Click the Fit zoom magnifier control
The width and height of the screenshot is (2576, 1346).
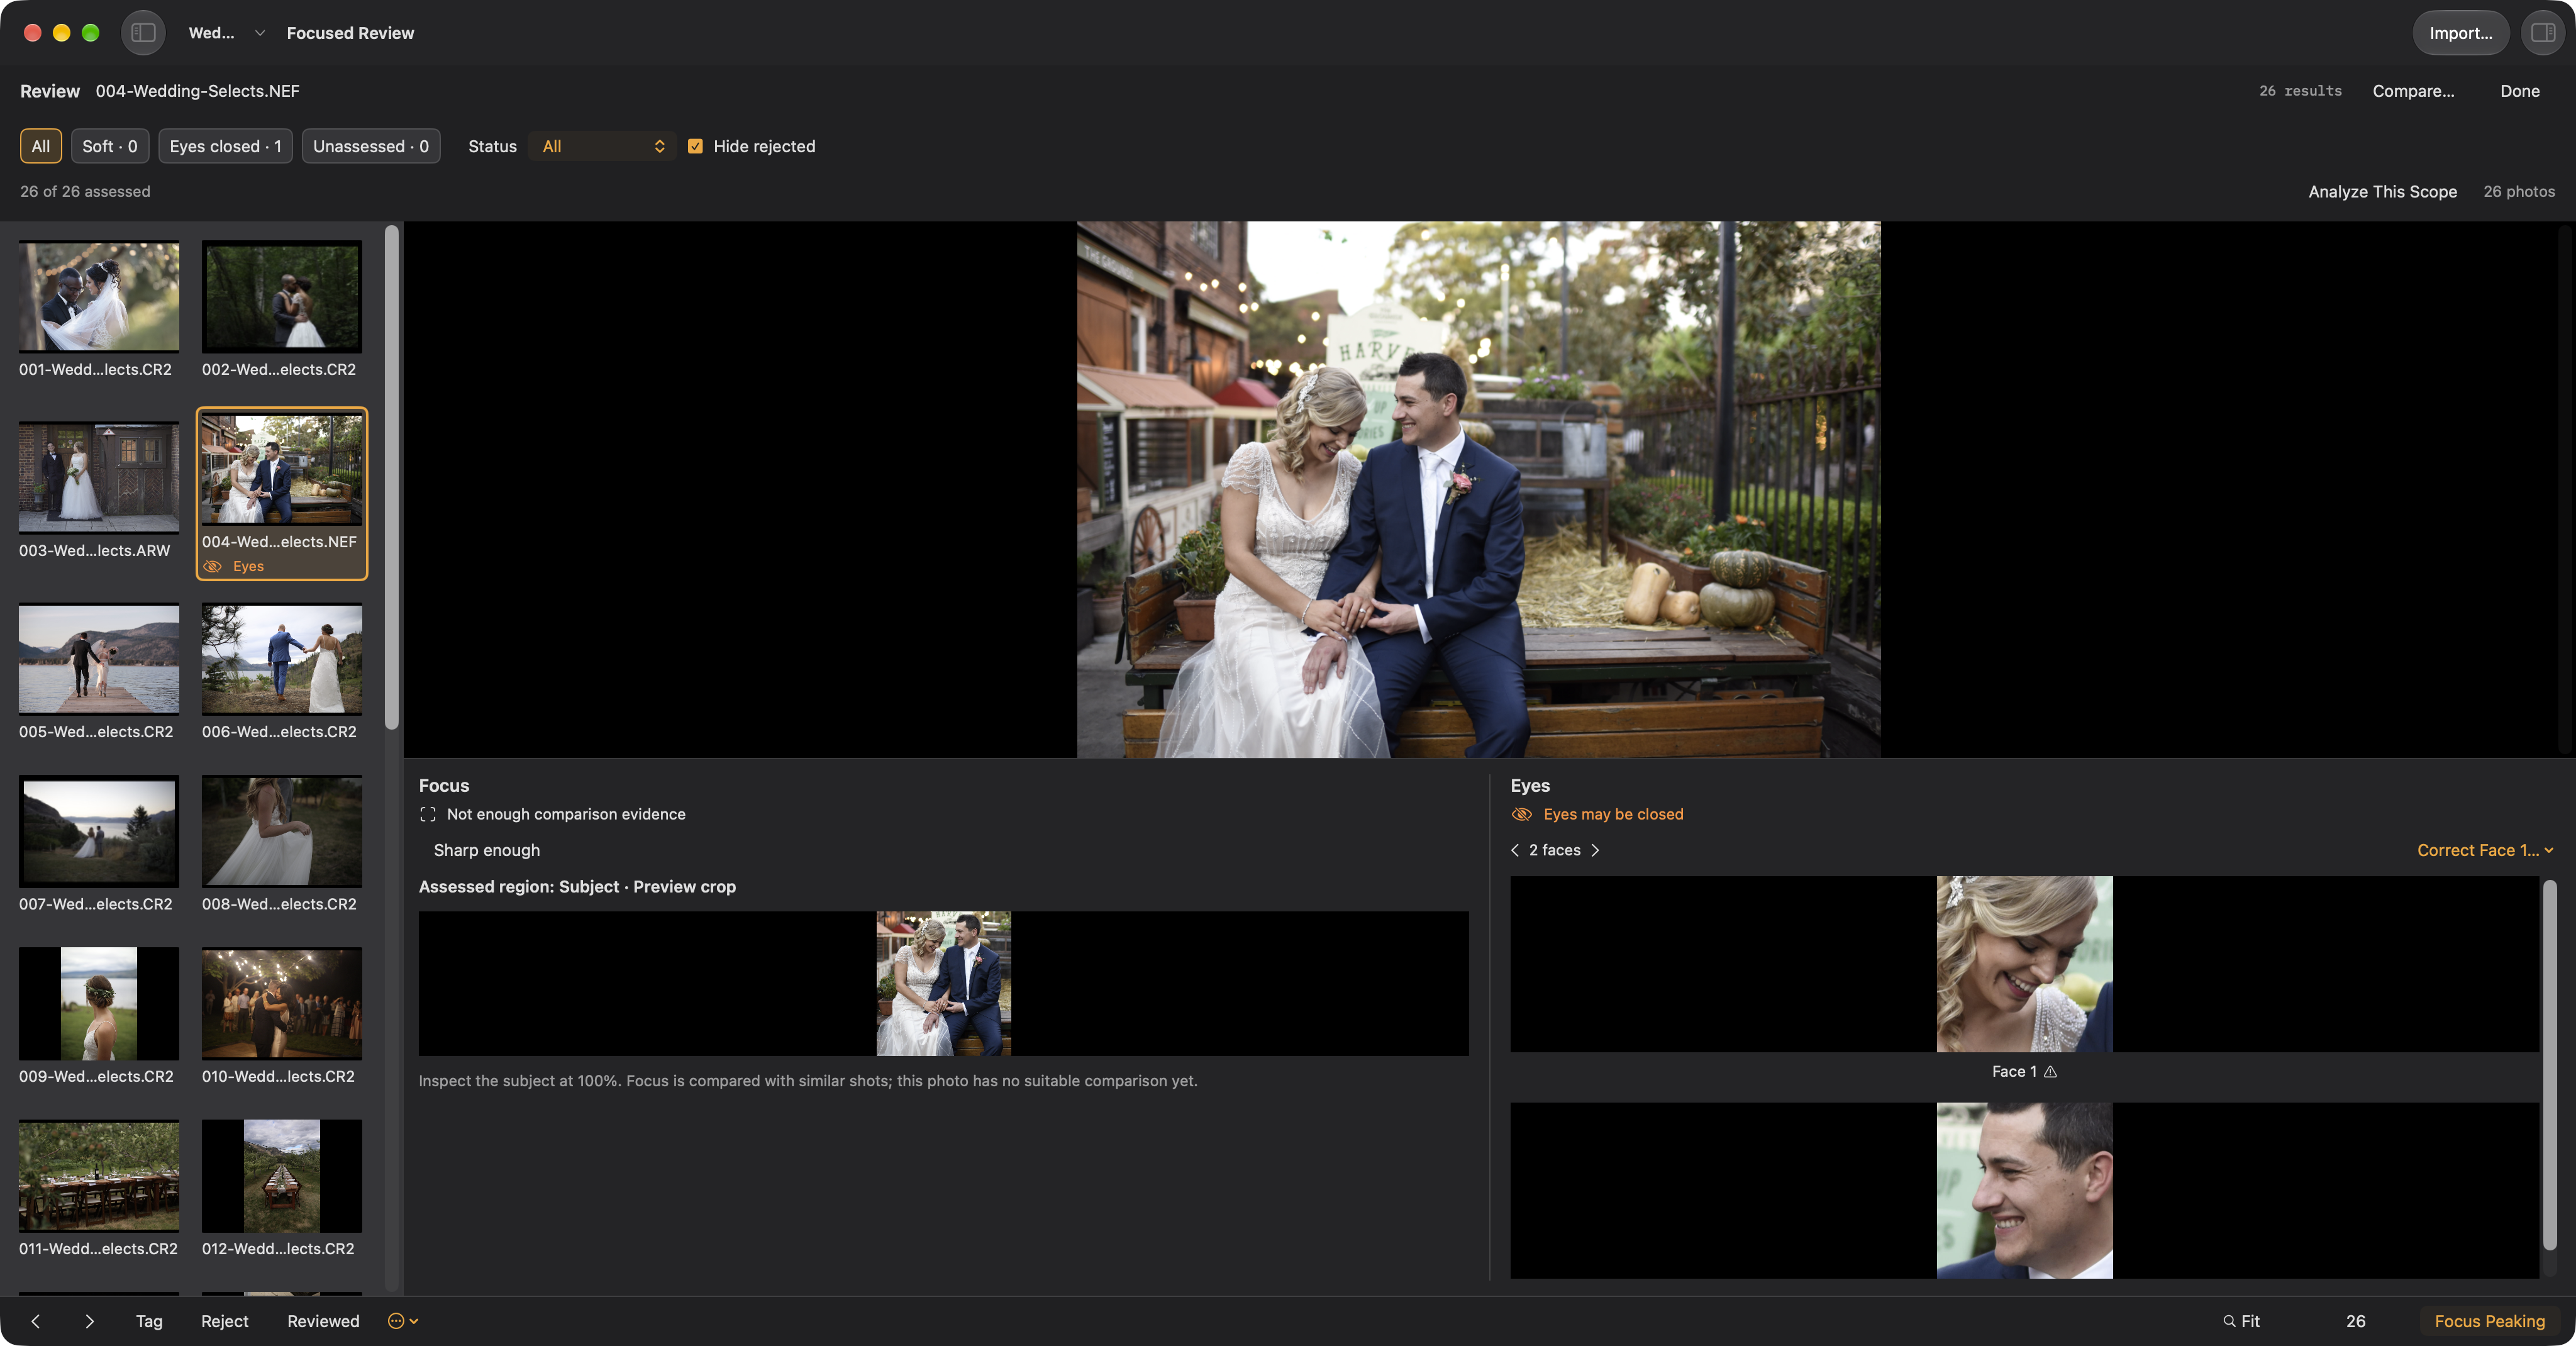tap(2241, 1321)
